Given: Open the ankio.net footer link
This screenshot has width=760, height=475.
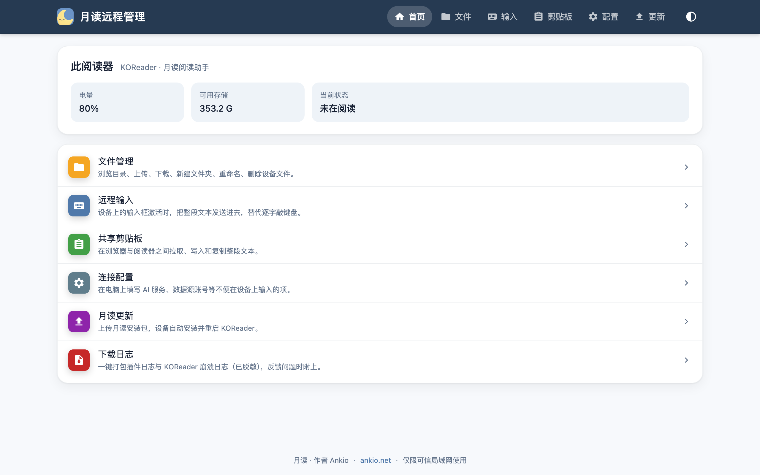Looking at the screenshot, I should coord(375,460).
